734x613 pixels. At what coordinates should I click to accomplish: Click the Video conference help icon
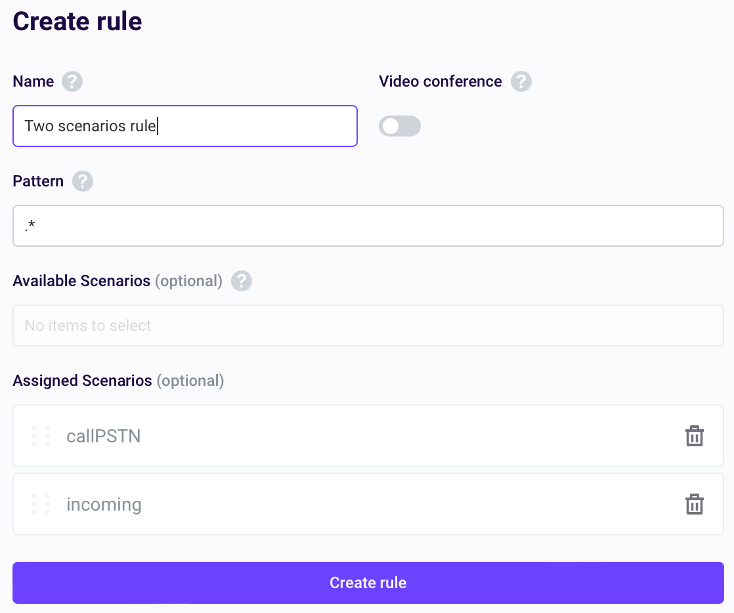(x=522, y=81)
